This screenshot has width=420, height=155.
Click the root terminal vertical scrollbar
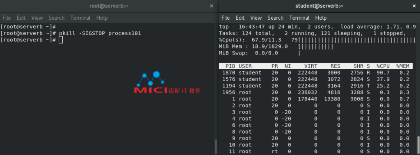tap(216, 146)
